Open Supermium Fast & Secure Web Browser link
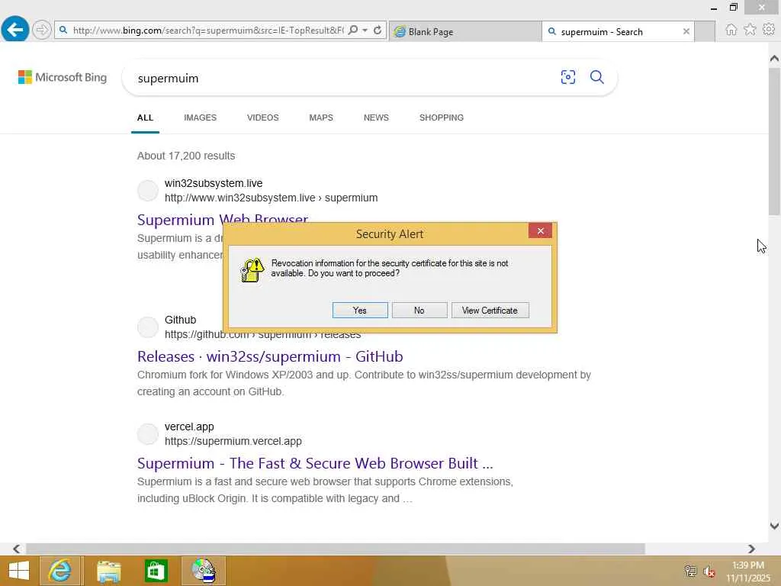This screenshot has height=586, width=781. tap(315, 463)
